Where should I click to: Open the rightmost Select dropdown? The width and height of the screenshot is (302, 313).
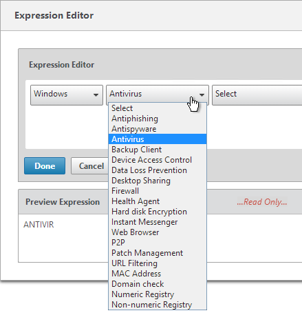click(257, 95)
